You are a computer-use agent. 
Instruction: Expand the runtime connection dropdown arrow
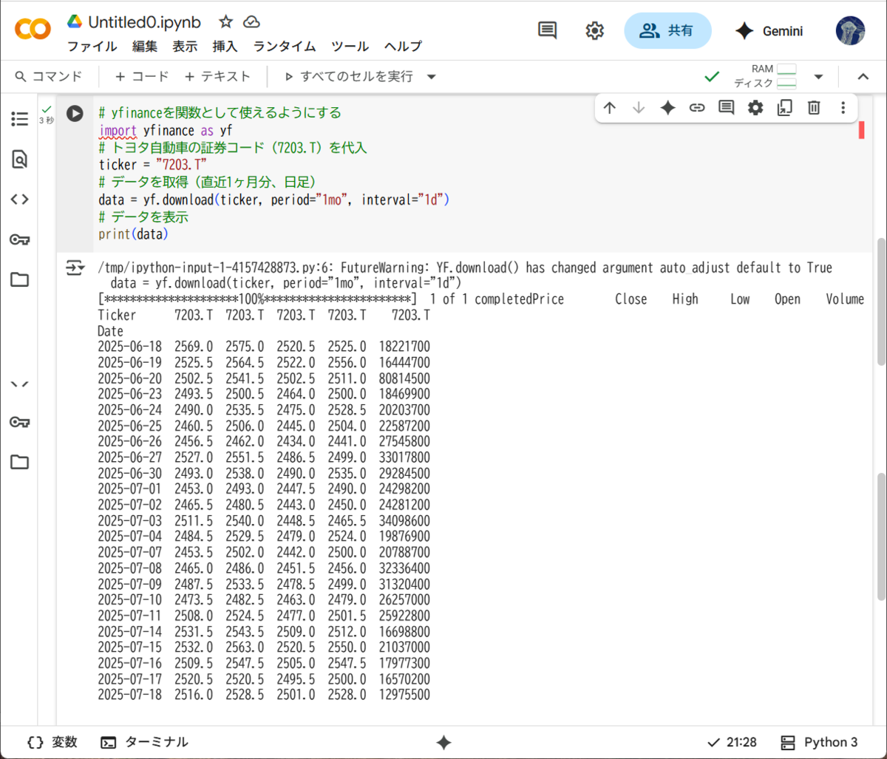818,77
